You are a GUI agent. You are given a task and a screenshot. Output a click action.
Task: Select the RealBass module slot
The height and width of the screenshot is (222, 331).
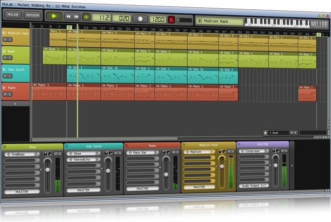[22, 155]
